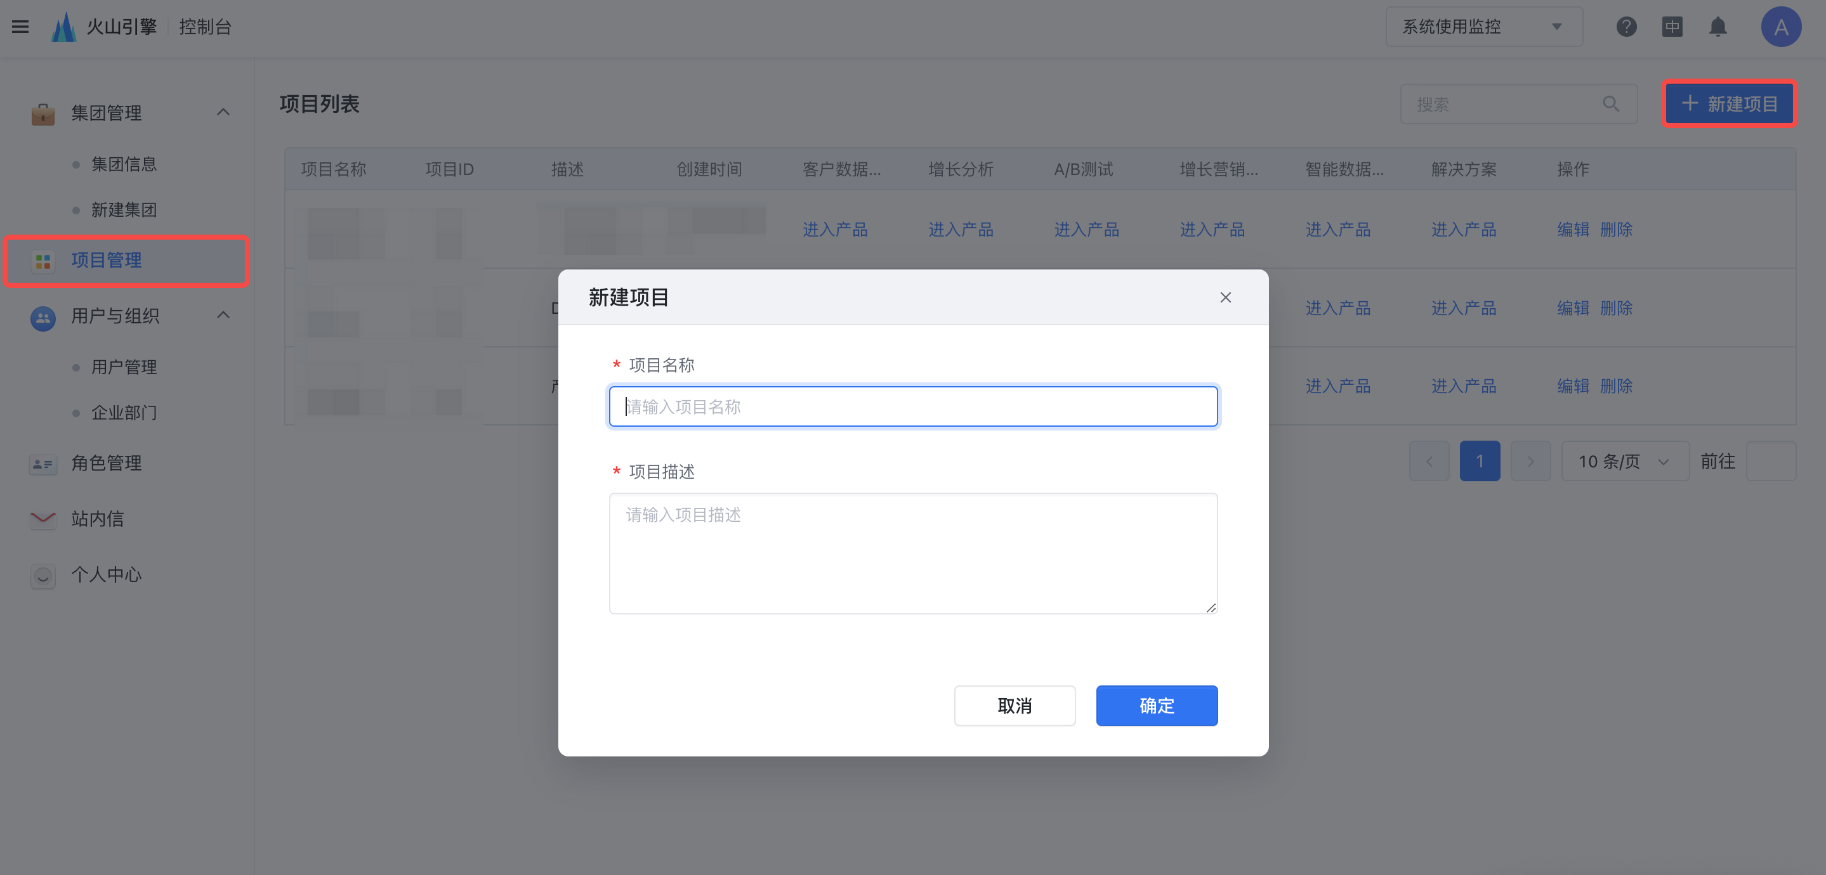Viewport: 1826px width, 875px height.
Task: Click 删除 in the third row
Action: click(x=1616, y=386)
